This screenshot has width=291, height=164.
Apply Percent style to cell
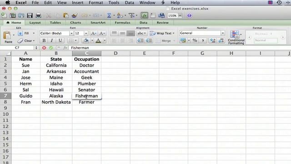195,41
